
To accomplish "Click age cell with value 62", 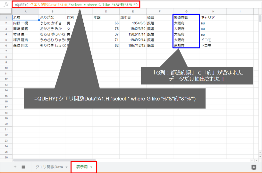I will (106, 46).
